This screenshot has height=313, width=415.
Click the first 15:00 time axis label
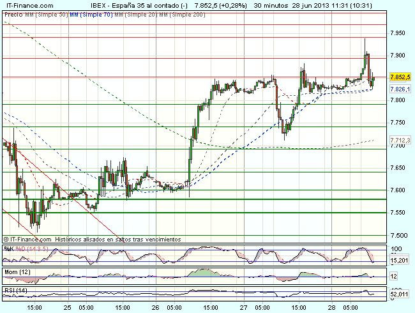[34, 308]
